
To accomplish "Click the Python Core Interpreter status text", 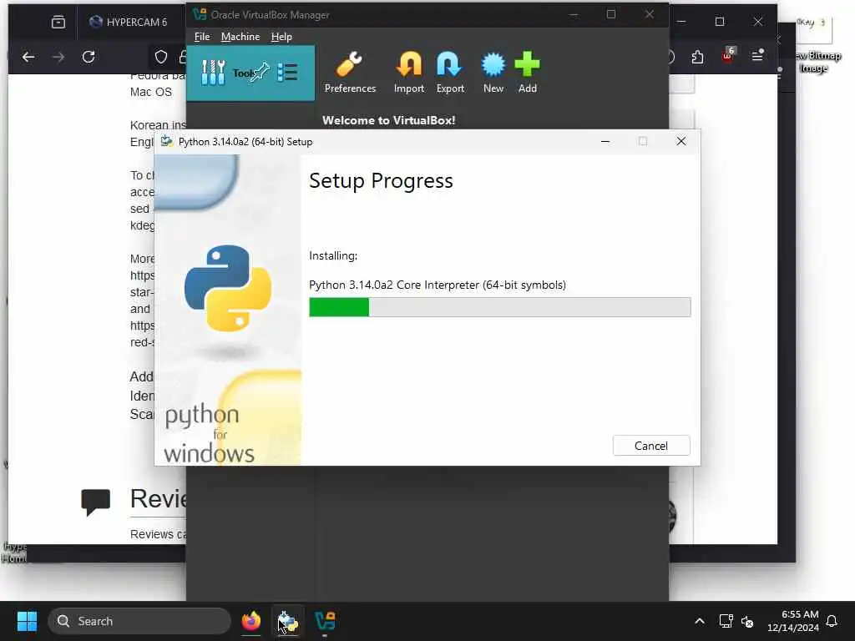I will 438,285.
